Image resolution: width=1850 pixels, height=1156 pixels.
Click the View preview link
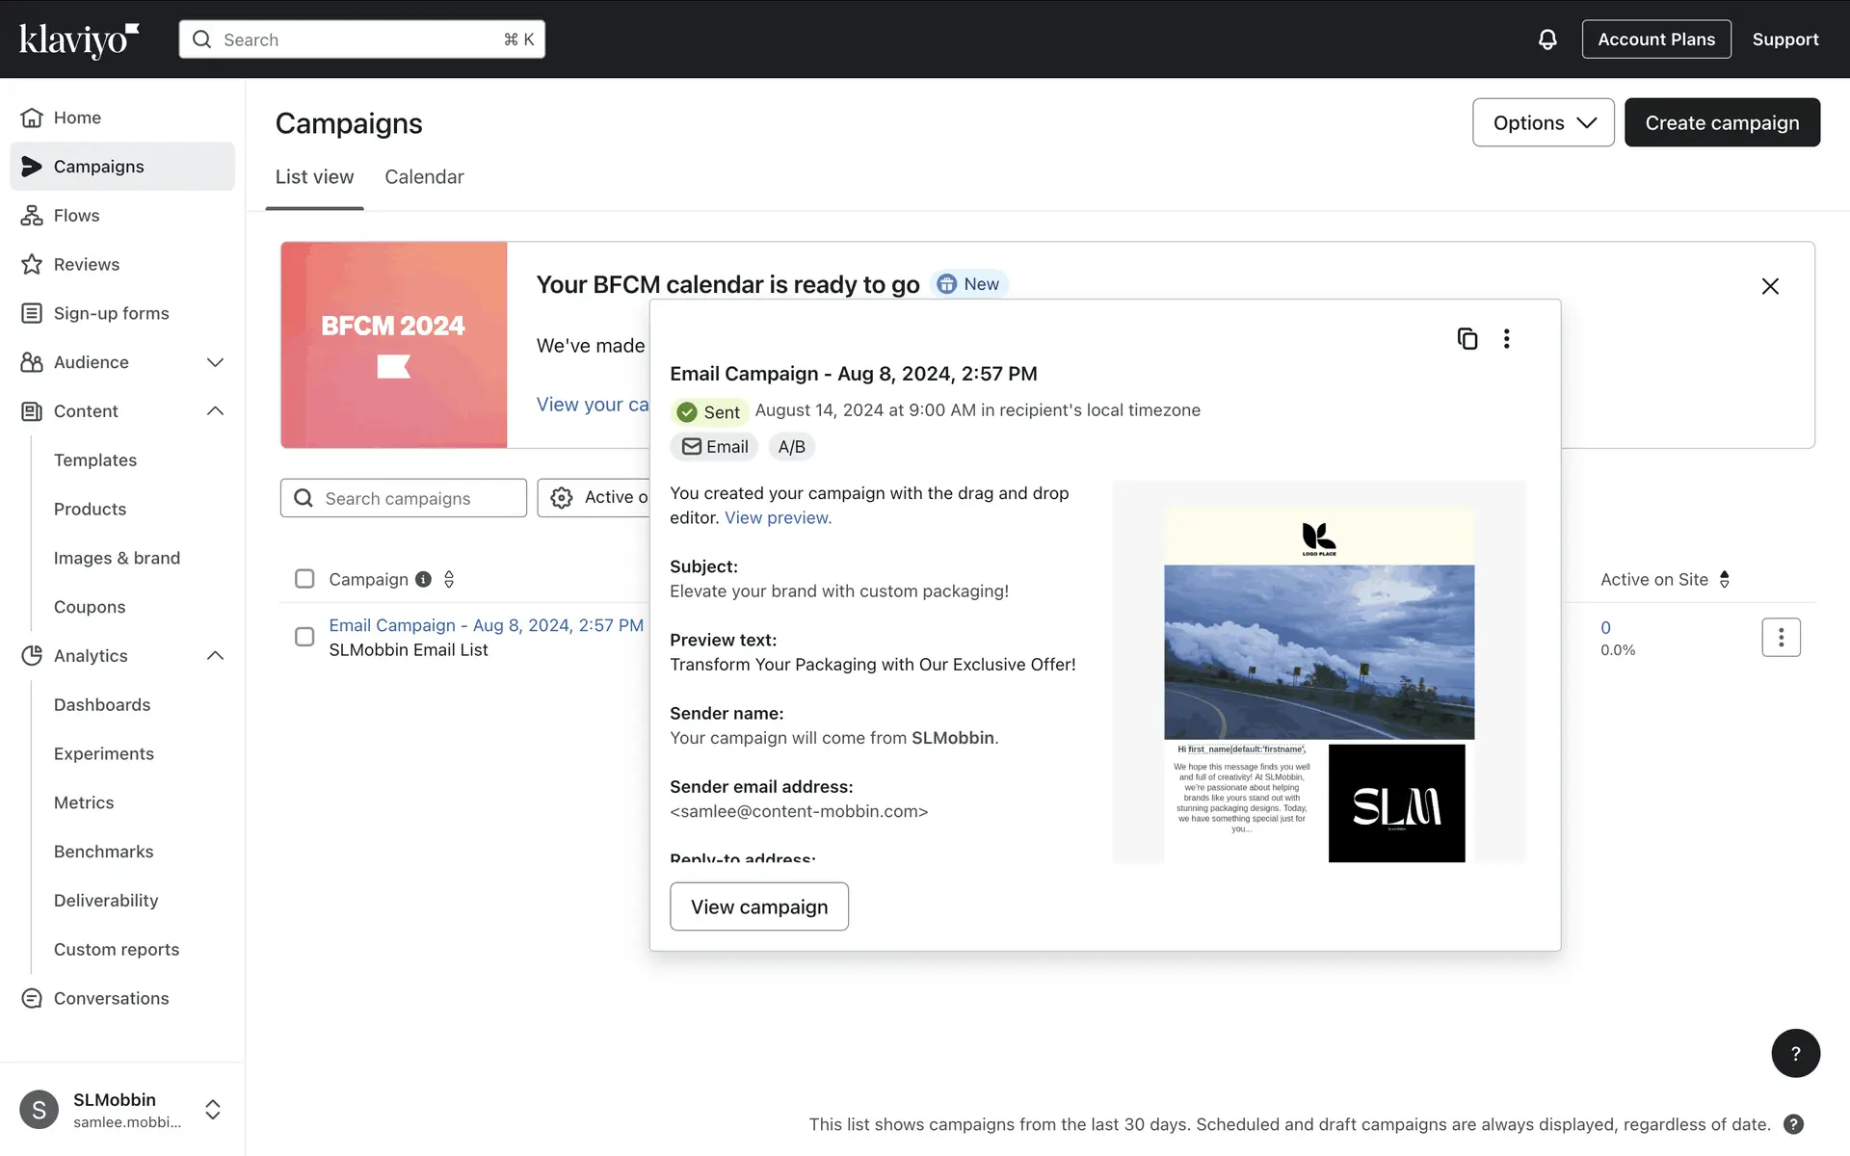(x=778, y=517)
